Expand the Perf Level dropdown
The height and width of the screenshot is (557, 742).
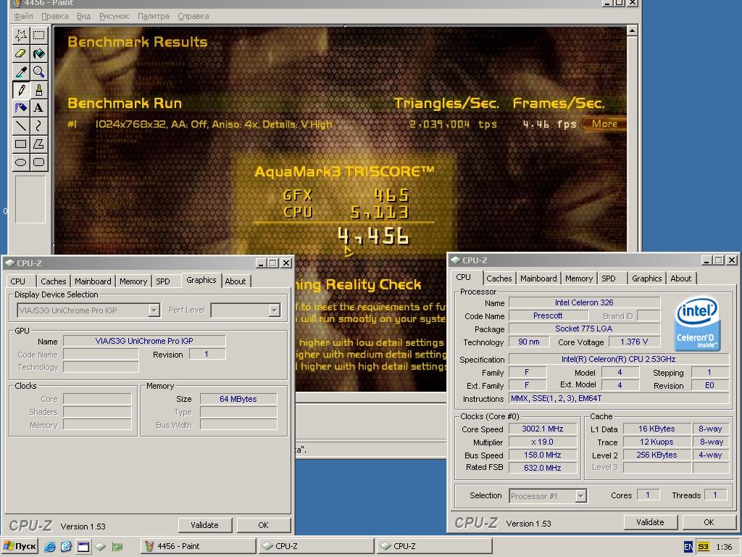[x=274, y=310]
